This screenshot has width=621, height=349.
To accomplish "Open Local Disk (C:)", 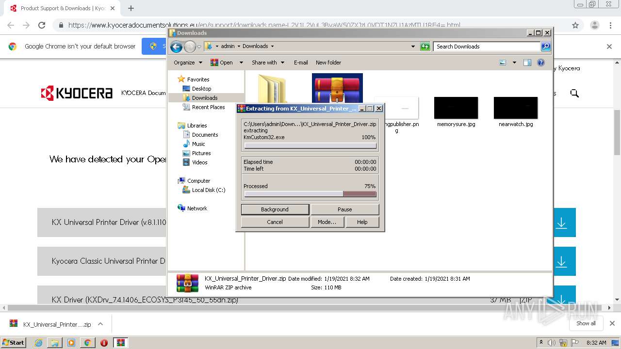I will (x=209, y=190).
